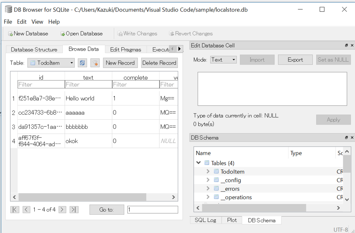Click the Apply button

click(x=333, y=119)
